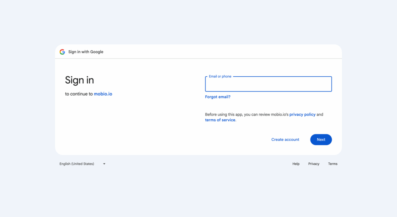Viewport: 397px width, 217px height.
Task: Click the large "Sign in" heading
Action: click(x=79, y=80)
